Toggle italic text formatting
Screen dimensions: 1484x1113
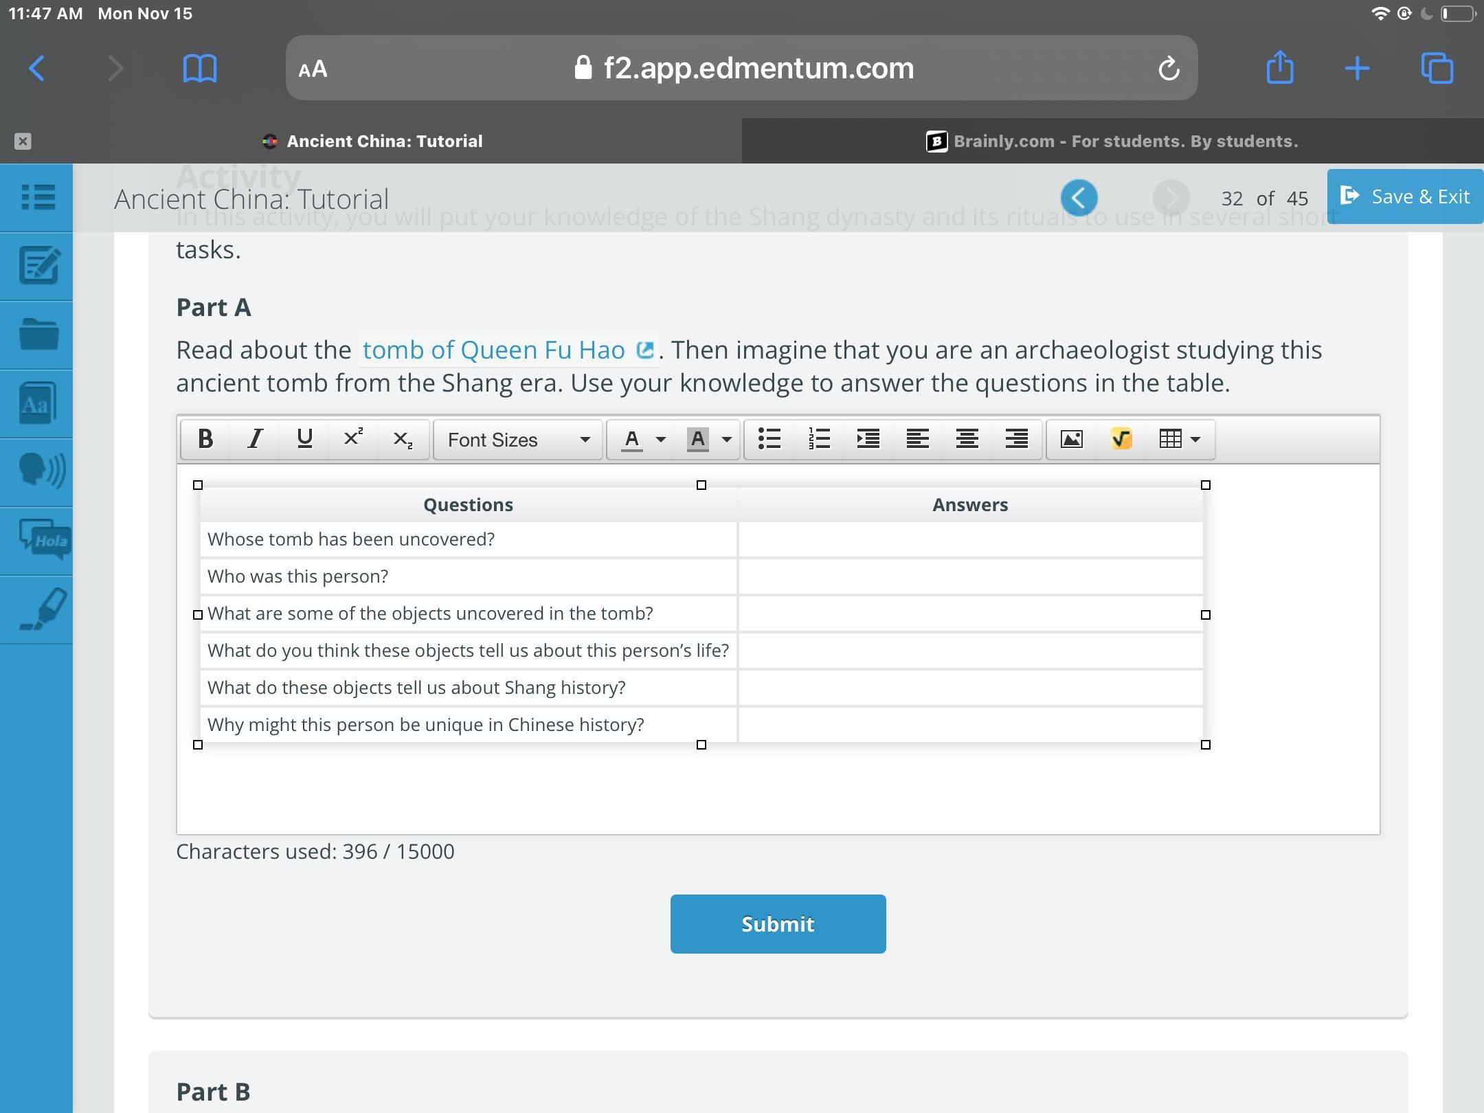(x=255, y=439)
